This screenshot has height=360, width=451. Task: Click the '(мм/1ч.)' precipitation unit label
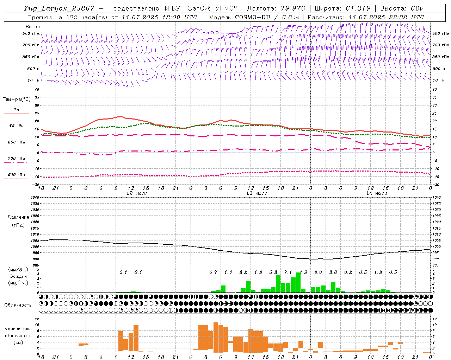tap(19, 283)
